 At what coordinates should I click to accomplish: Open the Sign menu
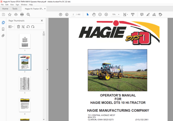click(17, 5)
